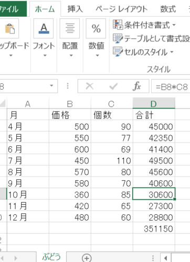Screen dimensions: 190x262
Task: Select the active cell 30600
Action: tap(154, 194)
